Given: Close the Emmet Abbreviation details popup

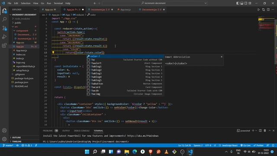Looking at the screenshot, I should [x=222, y=57].
